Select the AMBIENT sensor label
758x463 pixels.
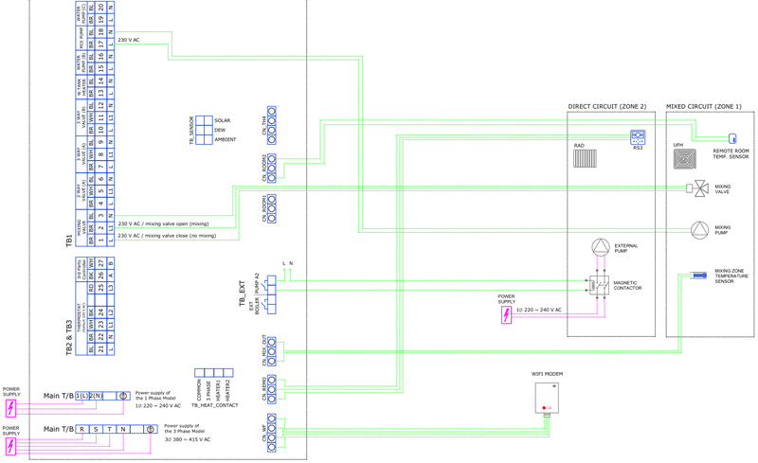(x=226, y=139)
